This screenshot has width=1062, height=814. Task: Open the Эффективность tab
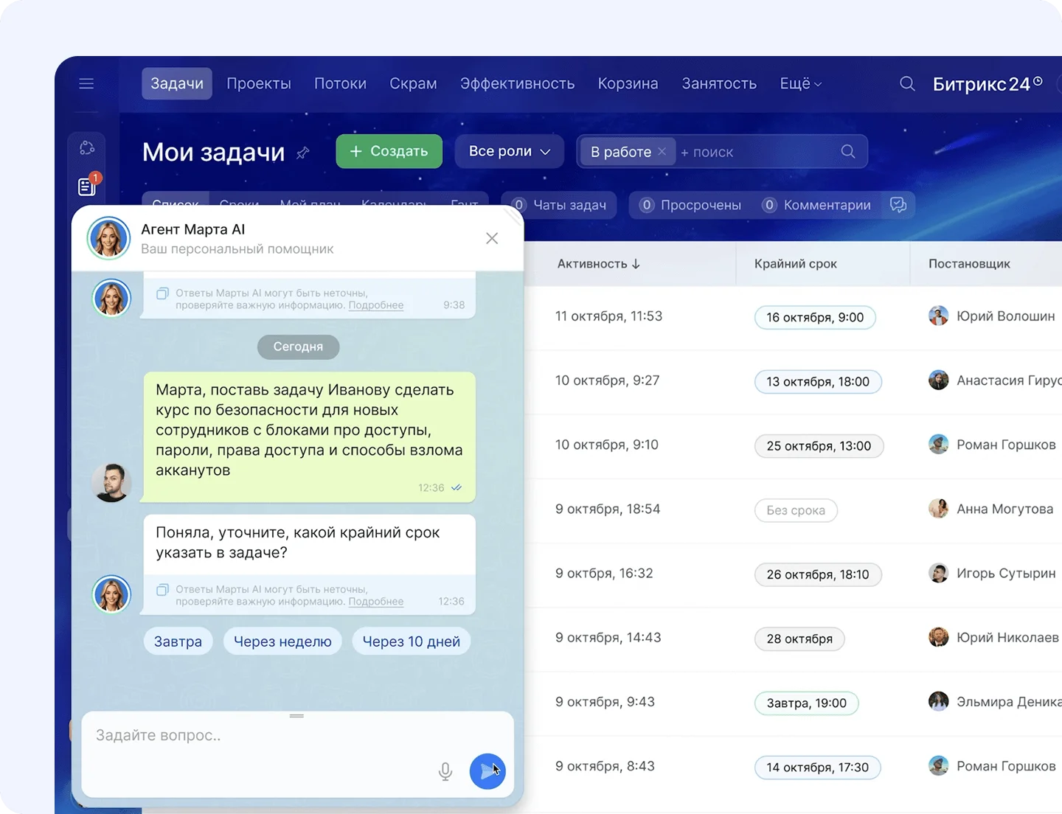click(x=517, y=84)
